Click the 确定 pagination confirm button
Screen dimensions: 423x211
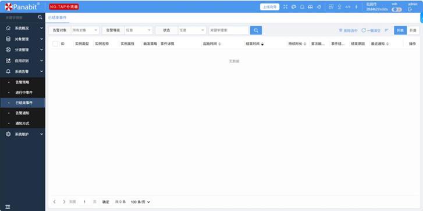(x=106, y=202)
